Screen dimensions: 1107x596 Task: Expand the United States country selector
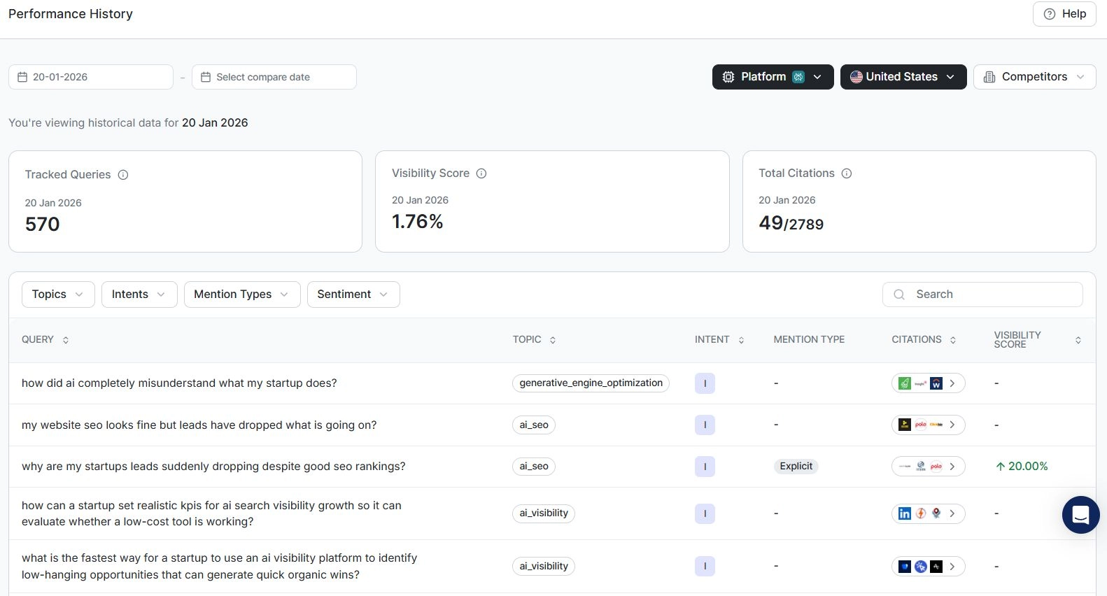click(x=903, y=77)
